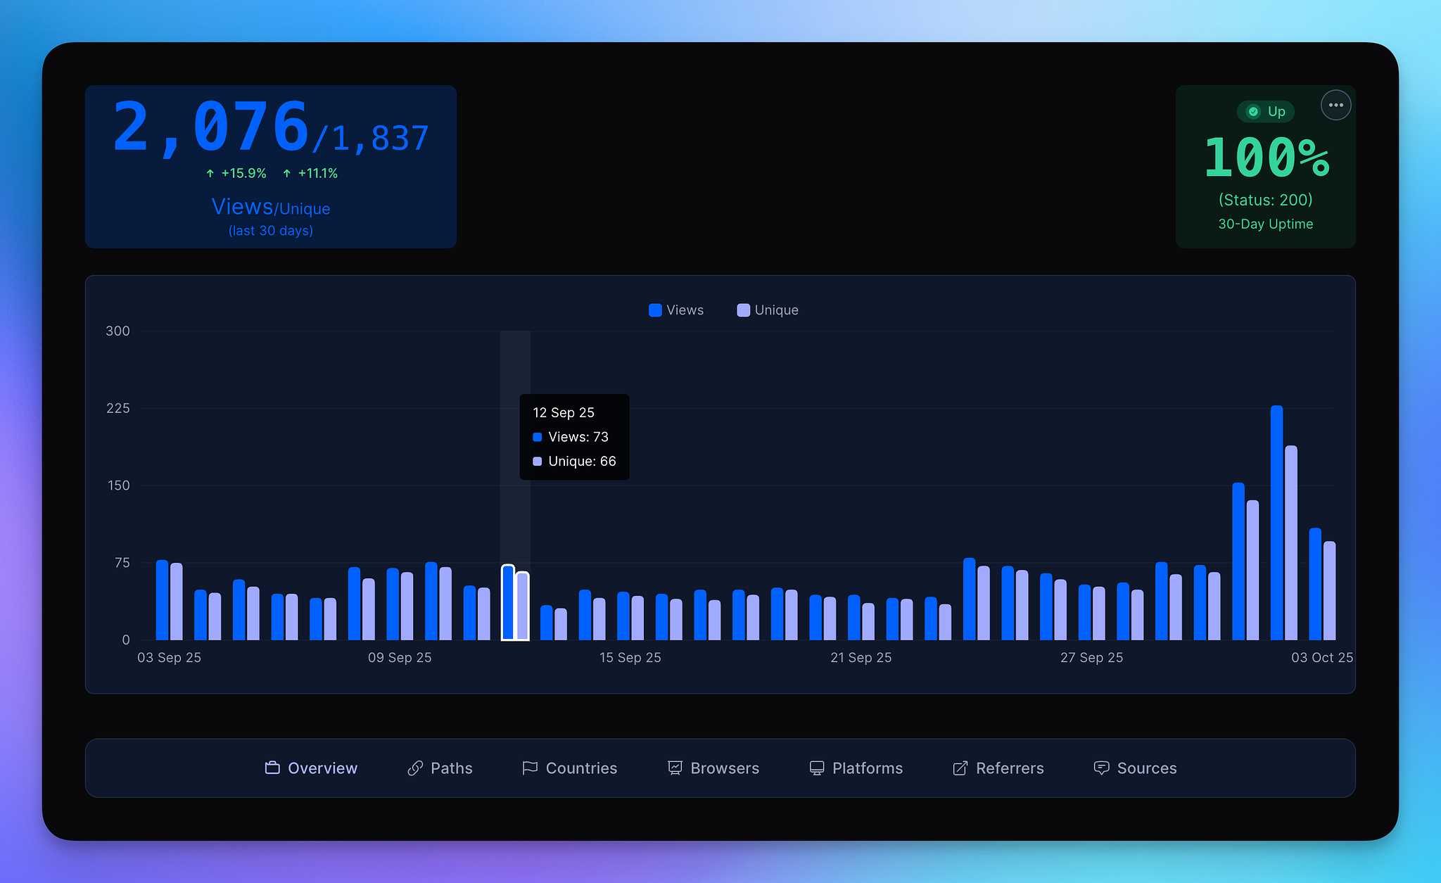Click the Overview briefcase icon
The width and height of the screenshot is (1441, 883).
pyautogui.click(x=272, y=768)
